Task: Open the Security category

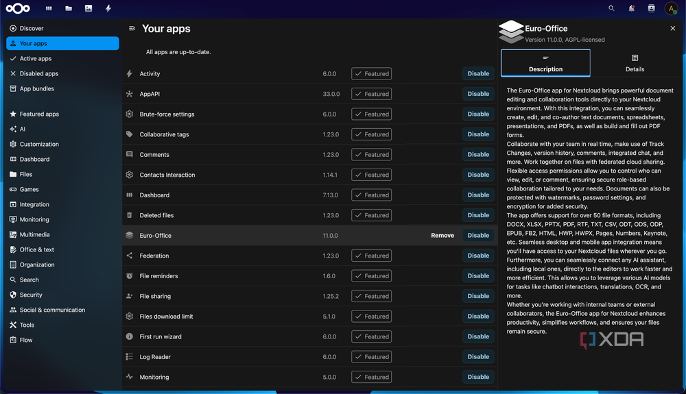Action: [x=62, y=295]
